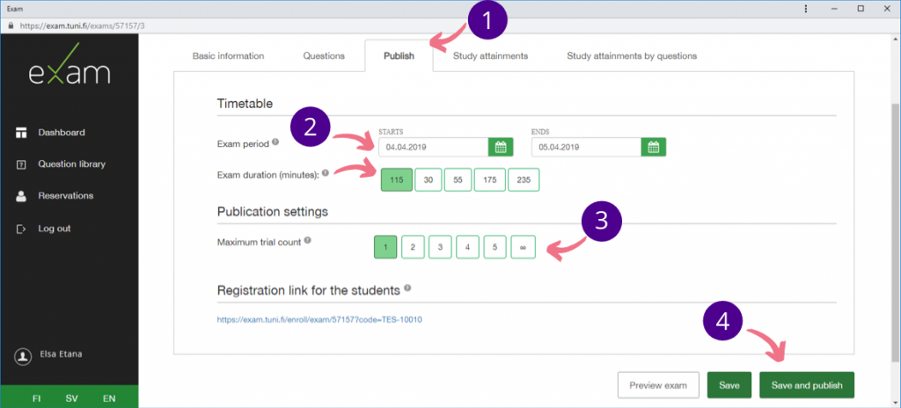The height and width of the screenshot is (408, 901).
Task: Set exam duration to 175 minutes
Action: click(x=488, y=179)
